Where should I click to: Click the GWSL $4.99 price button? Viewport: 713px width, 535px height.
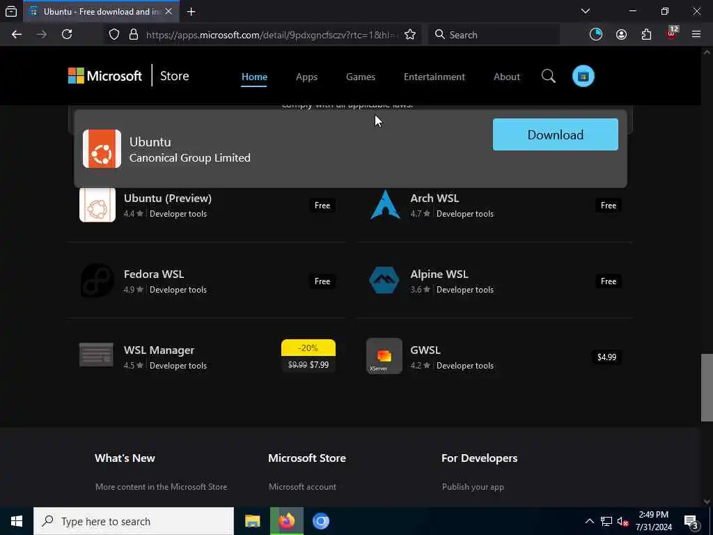pos(606,357)
